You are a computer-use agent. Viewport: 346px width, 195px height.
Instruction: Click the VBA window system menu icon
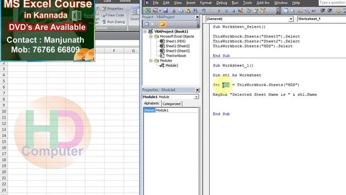(x=147, y=3)
